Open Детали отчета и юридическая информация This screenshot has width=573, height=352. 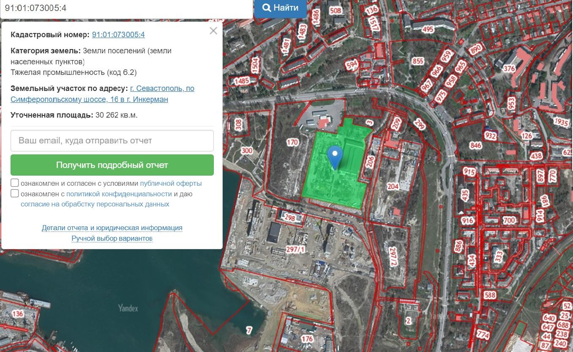112,228
